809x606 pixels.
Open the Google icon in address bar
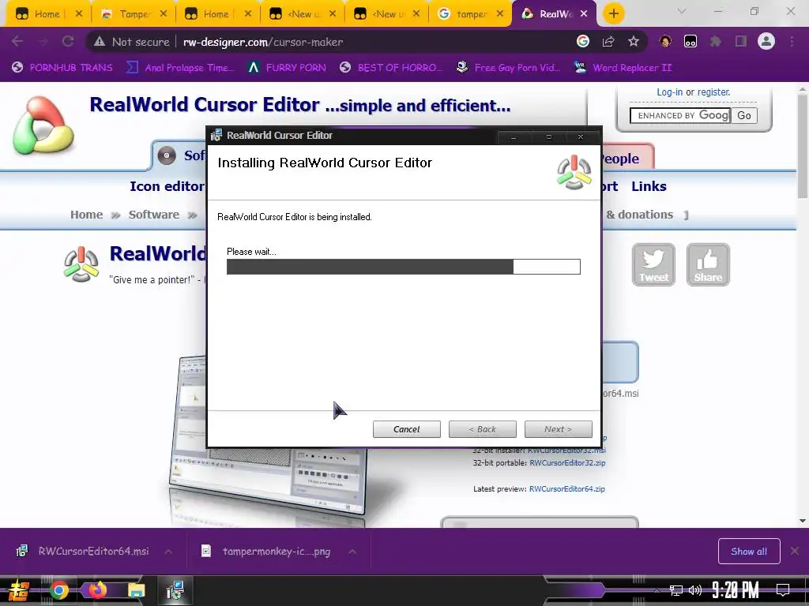point(583,41)
